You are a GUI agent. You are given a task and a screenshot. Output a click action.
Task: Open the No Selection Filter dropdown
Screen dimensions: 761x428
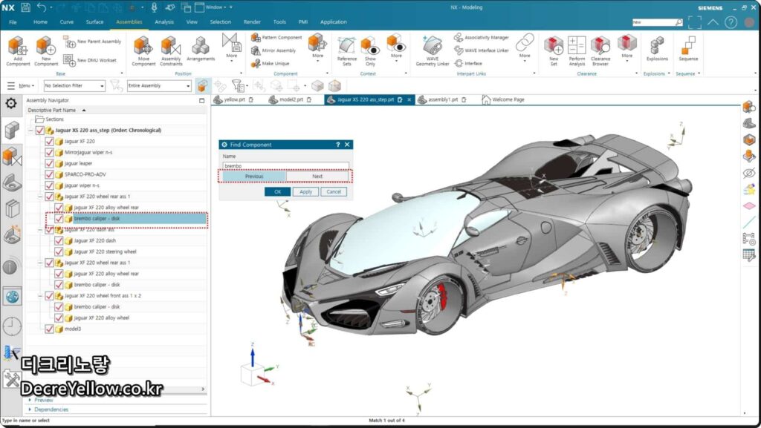click(74, 86)
